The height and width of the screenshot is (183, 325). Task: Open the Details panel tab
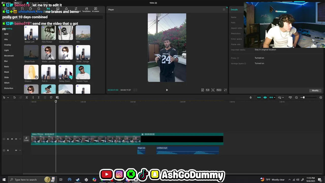pyautogui.click(x=234, y=10)
